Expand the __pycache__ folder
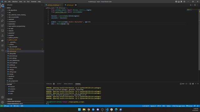This screenshot has width=200, height=112. (13, 42)
